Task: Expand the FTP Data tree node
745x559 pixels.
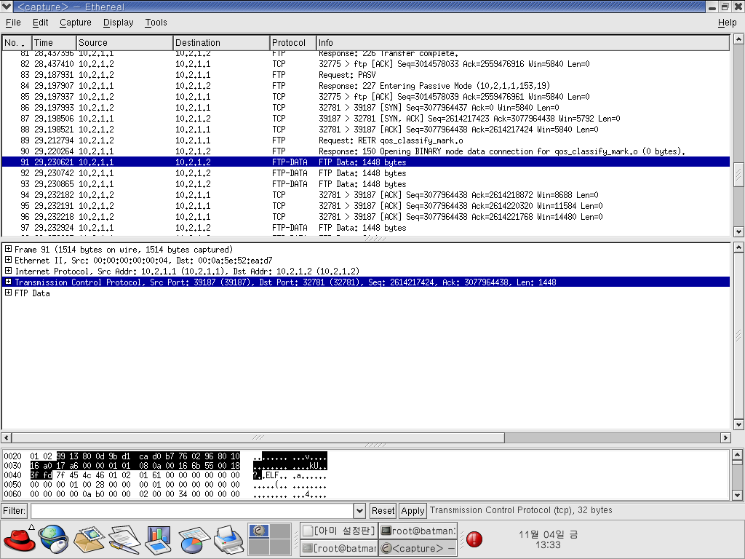Action: [8, 293]
